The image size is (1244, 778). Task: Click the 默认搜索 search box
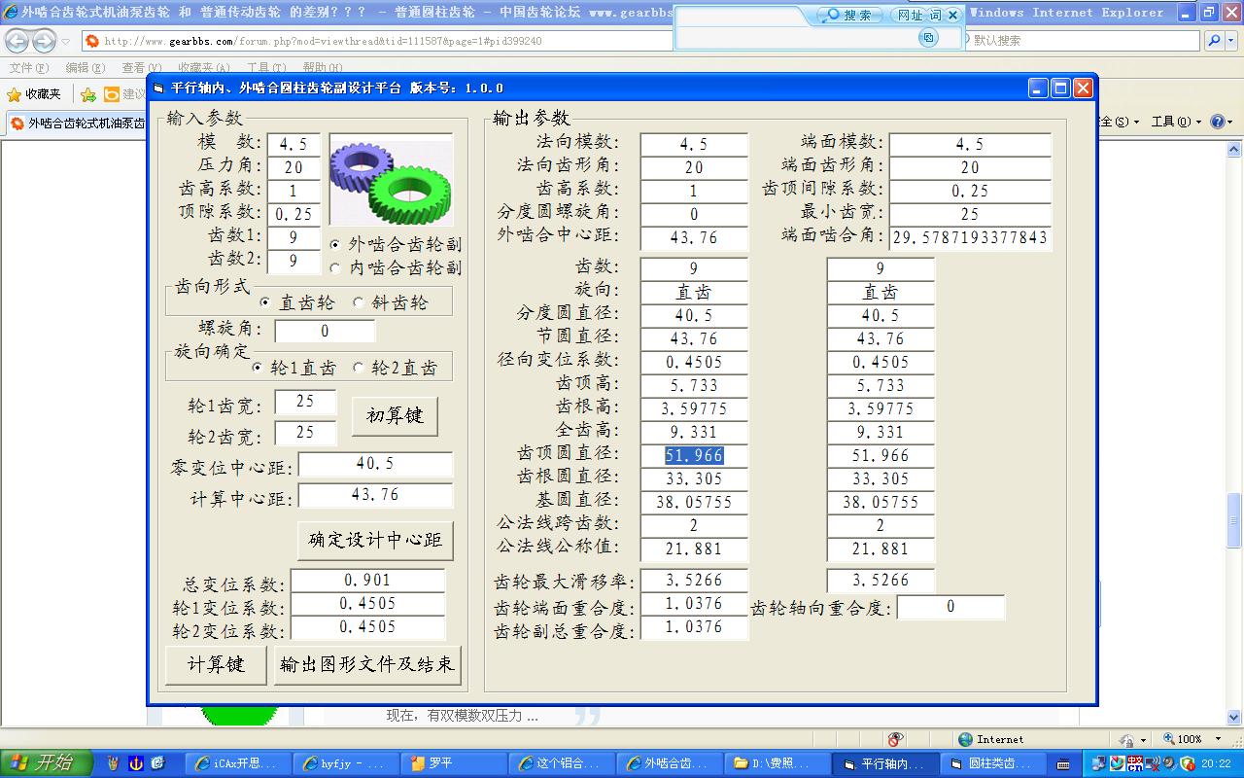[1084, 41]
